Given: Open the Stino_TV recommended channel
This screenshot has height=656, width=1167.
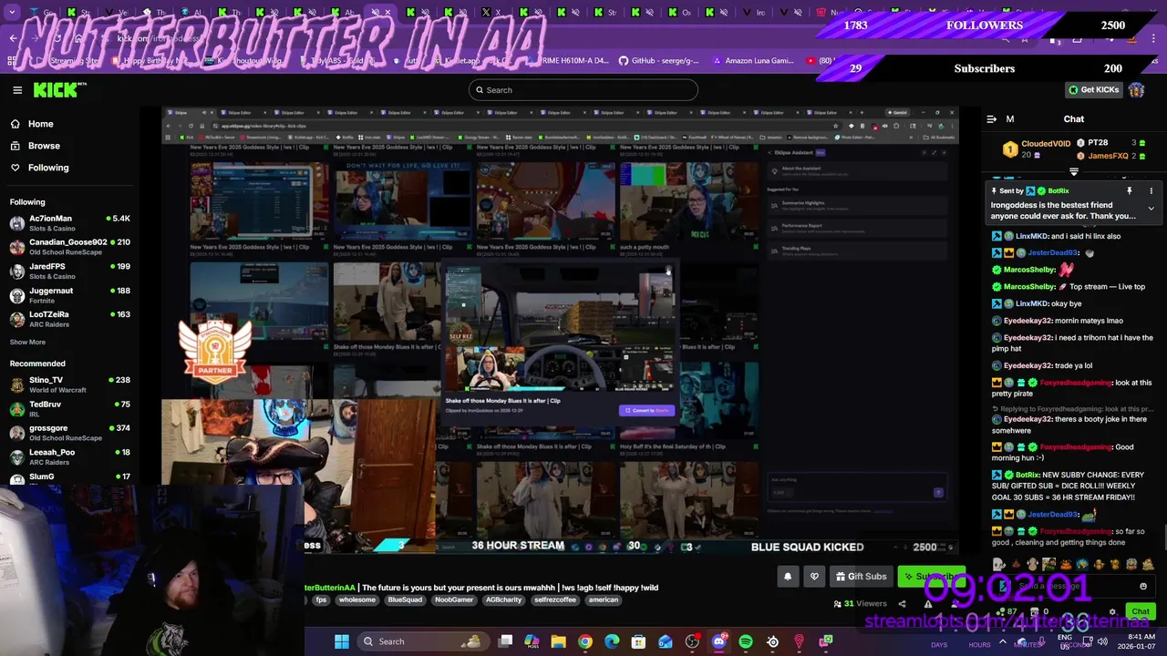Looking at the screenshot, I should click(x=70, y=384).
